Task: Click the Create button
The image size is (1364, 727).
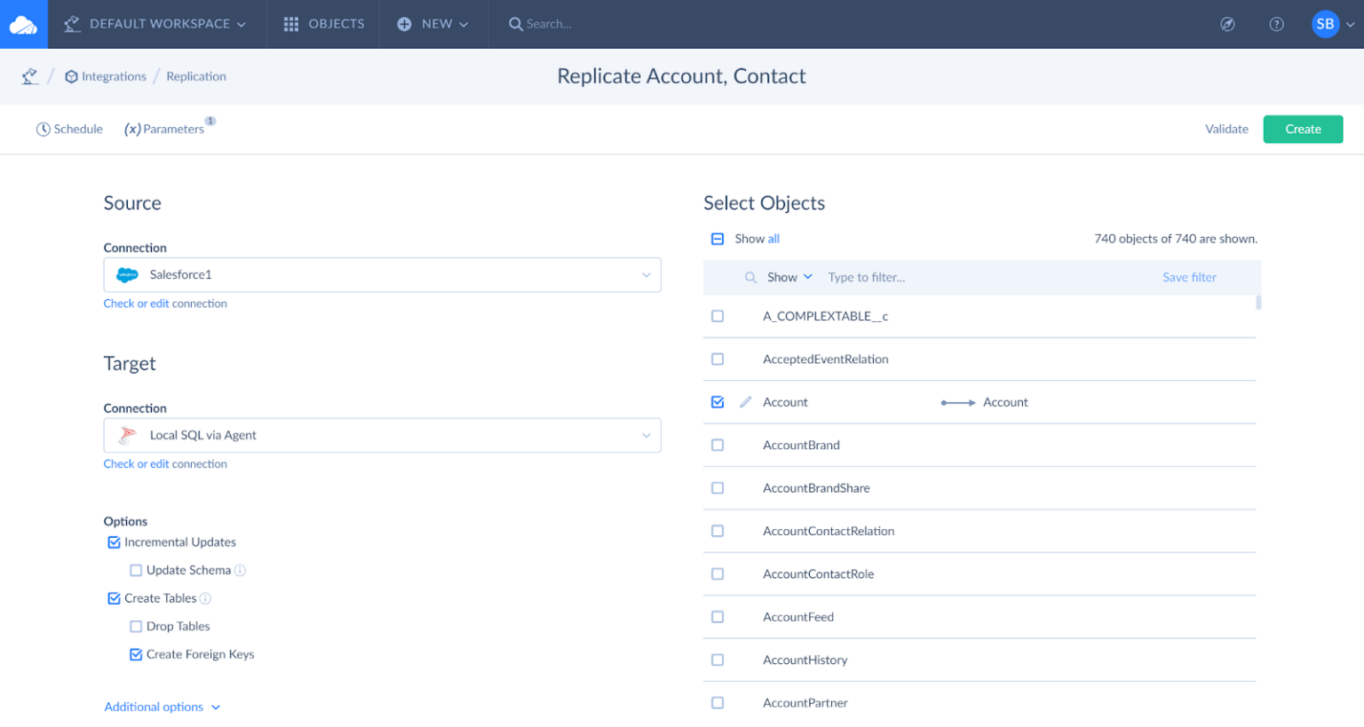Action: (1303, 129)
